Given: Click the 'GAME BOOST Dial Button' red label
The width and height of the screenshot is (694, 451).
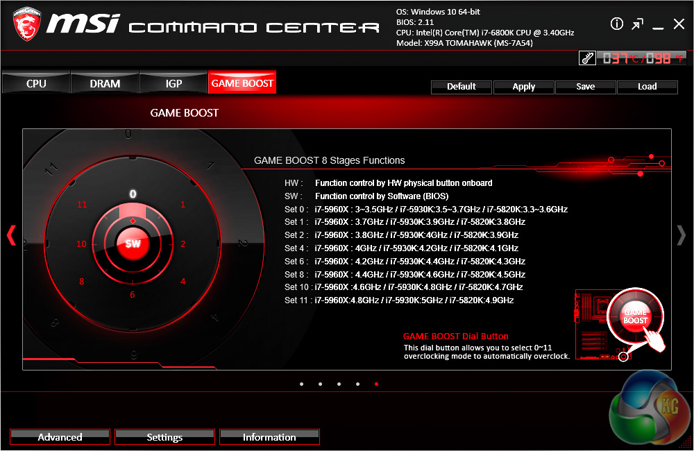Looking at the screenshot, I should point(455,337).
